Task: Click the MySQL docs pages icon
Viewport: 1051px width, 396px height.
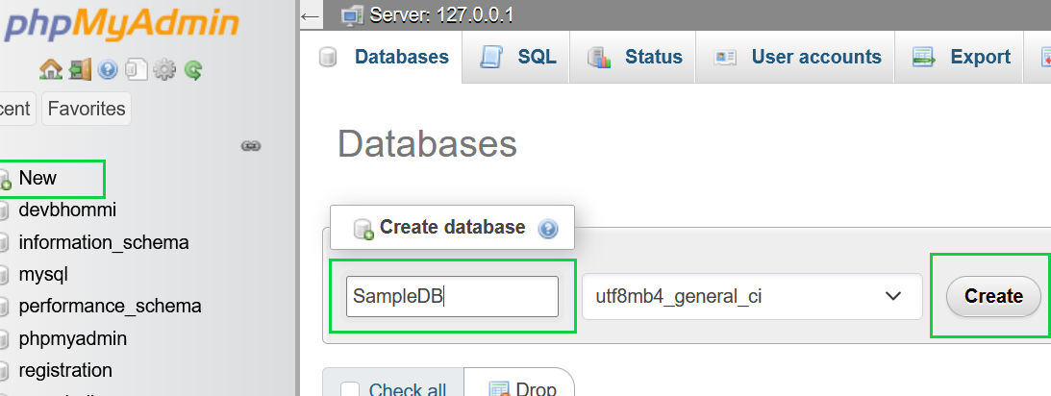Action: point(137,69)
